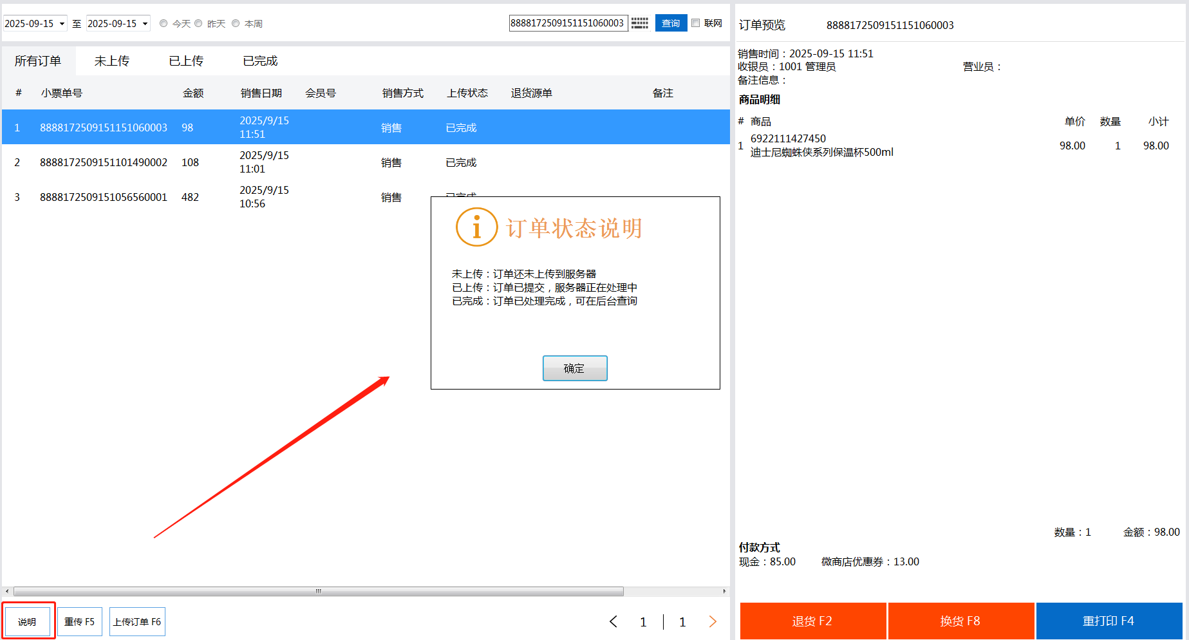Switch to the 未上传 tab
This screenshot has width=1189, height=640.
[x=111, y=61]
